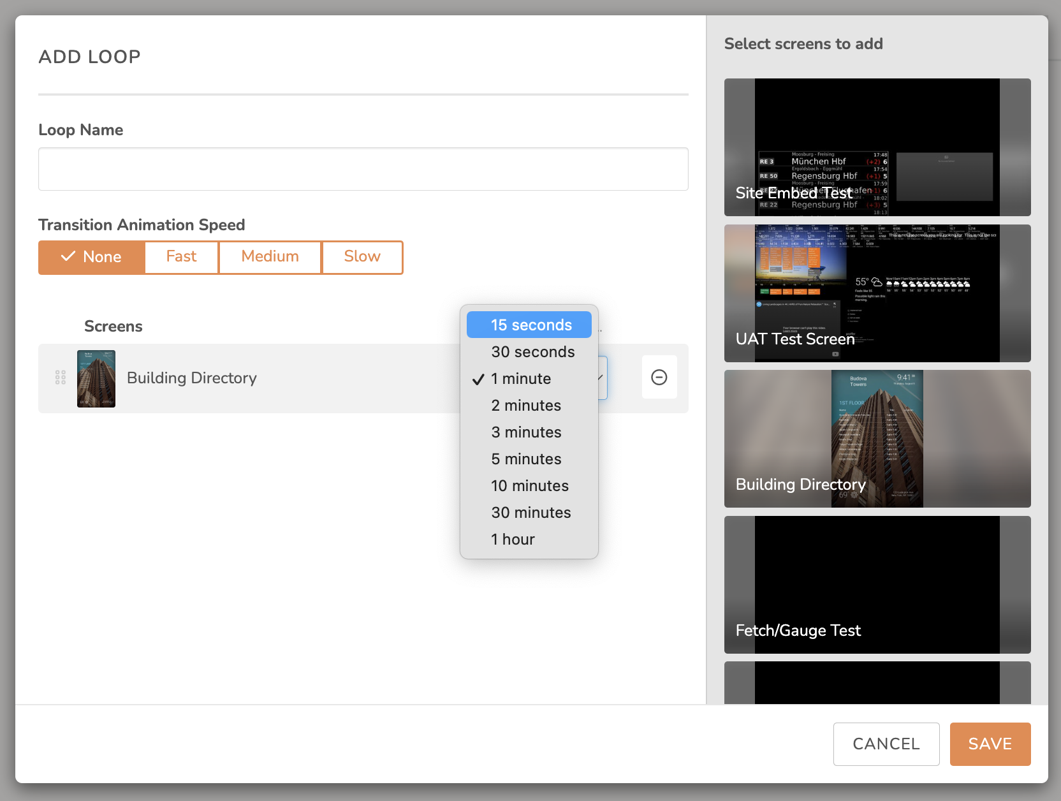Click the partially visible bottom screen thumbnail
The image size is (1061, 801).
click(x=877, y=686)
